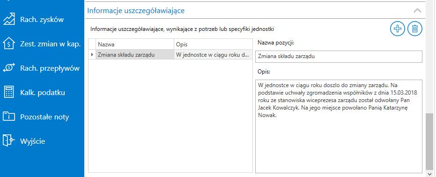
Task: Click inside the Opis description text area
Action: click(x=339, y=126)
